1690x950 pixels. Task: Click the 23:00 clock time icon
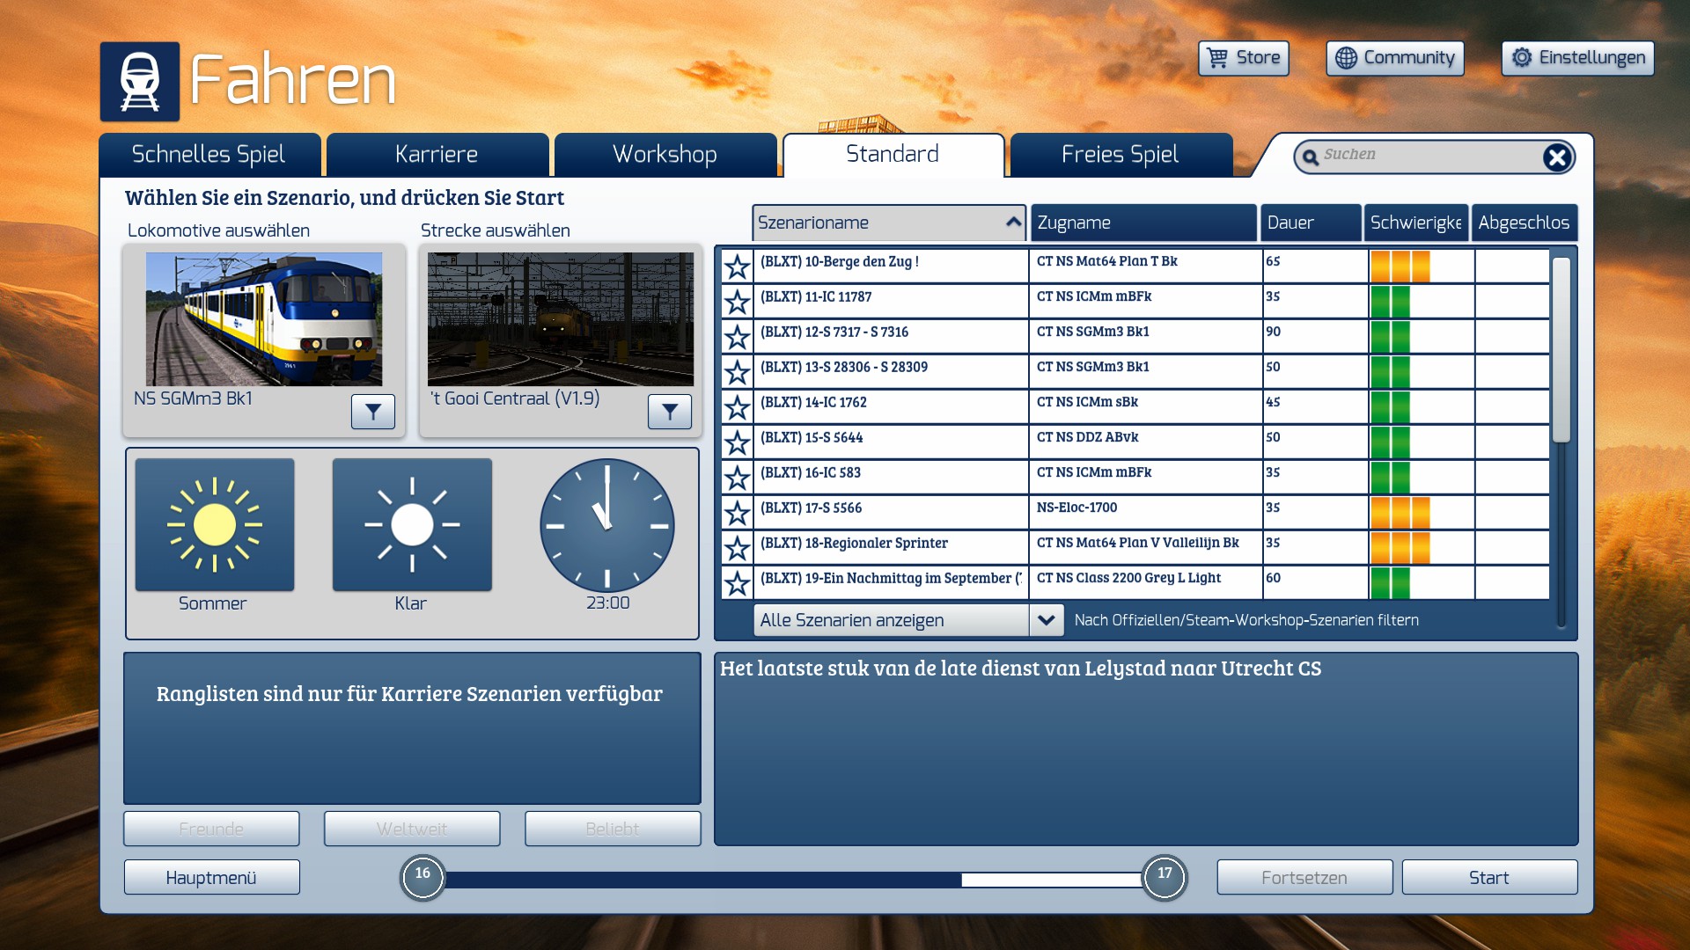(x=606, y=525)
